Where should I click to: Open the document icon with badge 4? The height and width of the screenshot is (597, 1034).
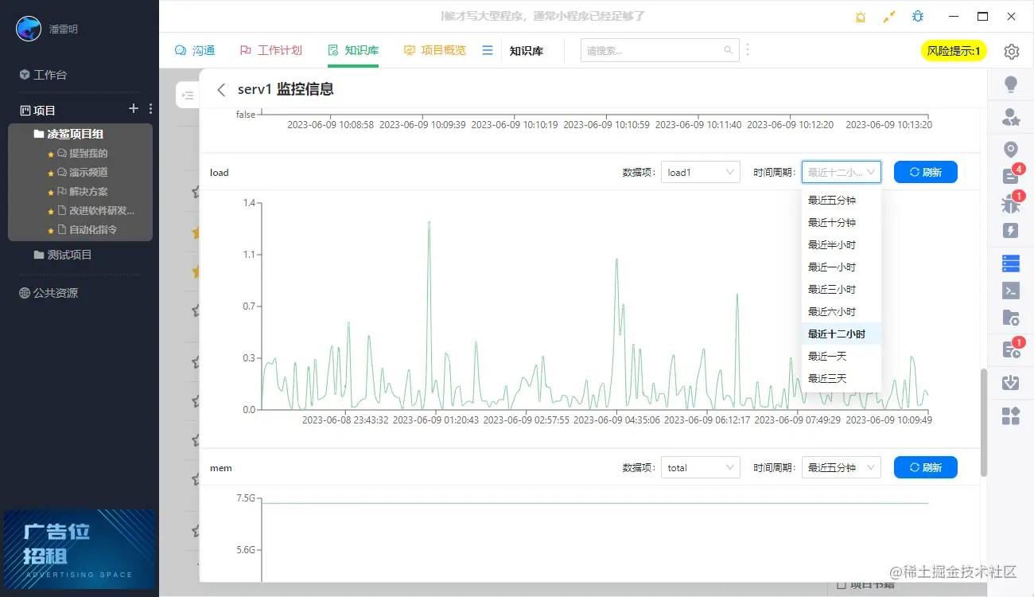[x=1011, y=176]
